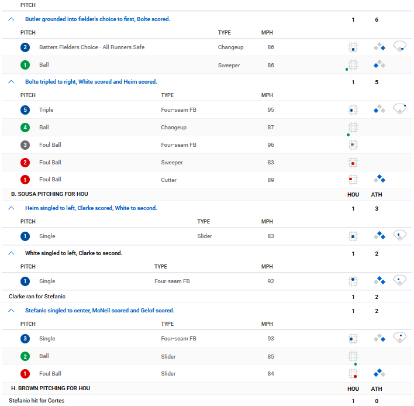Click the green pitch number 4 badge for Ball

(25, 128)
